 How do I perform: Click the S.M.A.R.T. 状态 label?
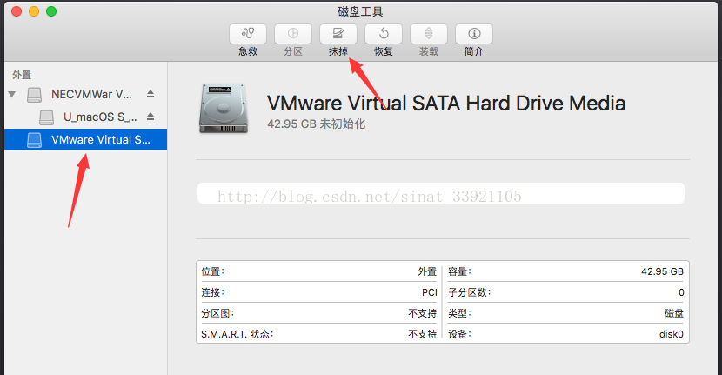pyautogui.click(x=237, y=334)
